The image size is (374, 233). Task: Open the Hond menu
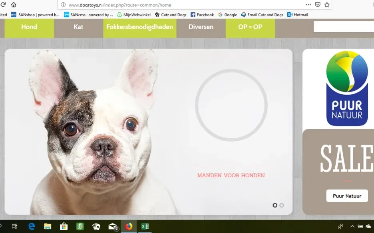click(29, 28)
